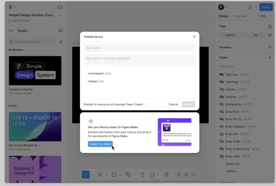Open the Figma main menu icon

[10, 7]
